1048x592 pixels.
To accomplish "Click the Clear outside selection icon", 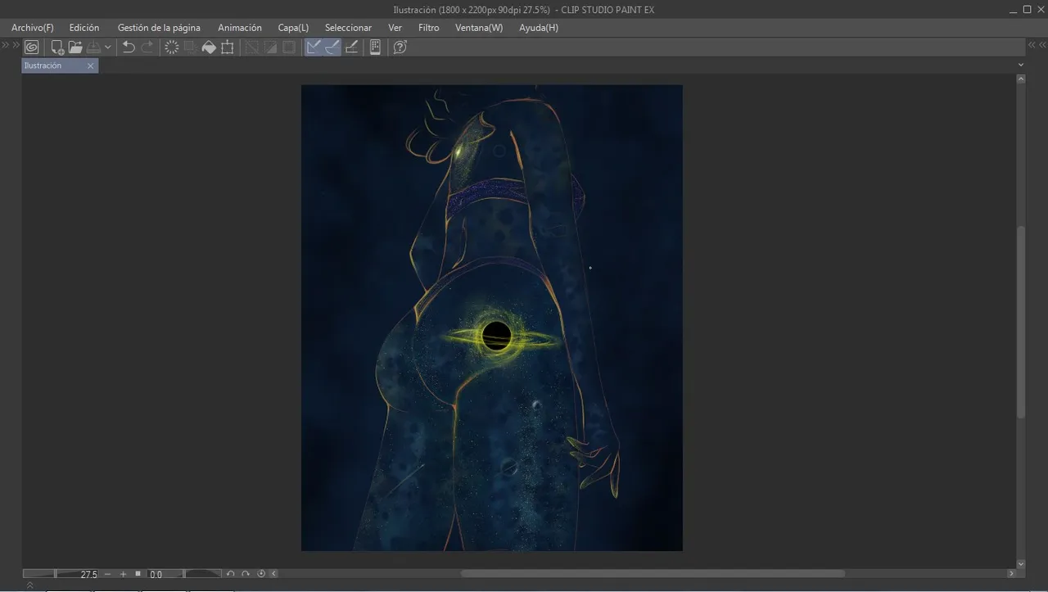I will (190, 47).
